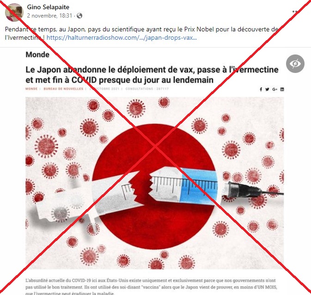311x295 pixels.
Task: Click the small red MONDE category tag
Action: pyautogui.click(x=31, y=89)
